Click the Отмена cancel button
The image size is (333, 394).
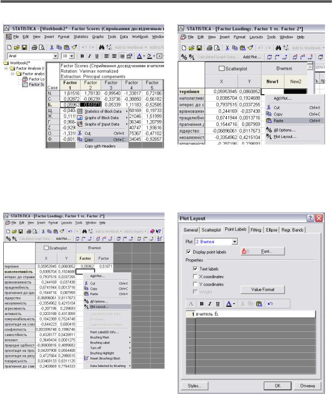point(308,386)
